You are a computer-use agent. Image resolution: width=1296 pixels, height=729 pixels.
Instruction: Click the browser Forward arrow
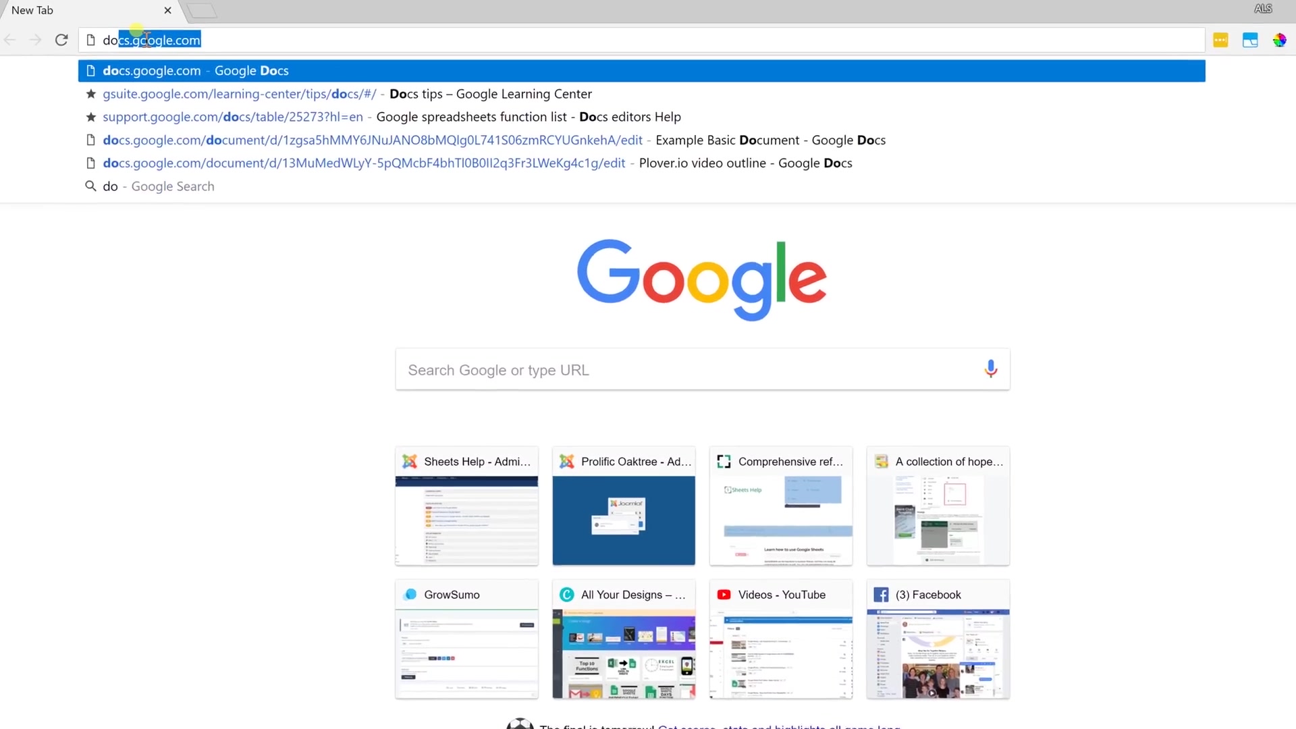tap(35, 40)
